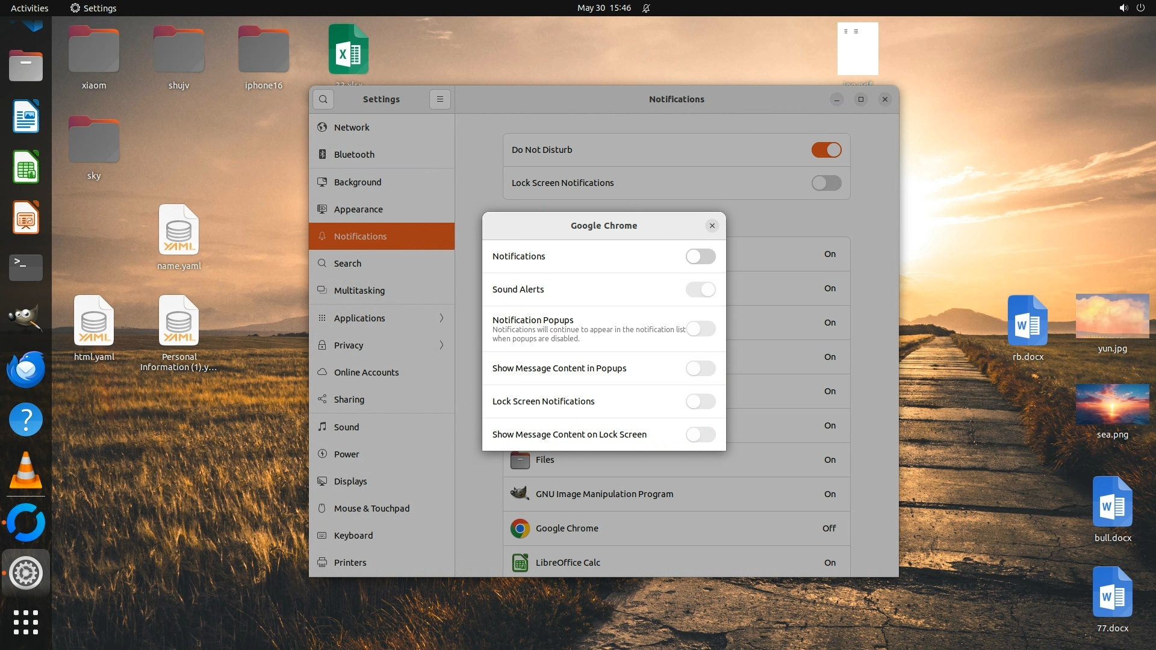Open the date and time menu
Screen dimensions: 1156x650
pos(604,8)
